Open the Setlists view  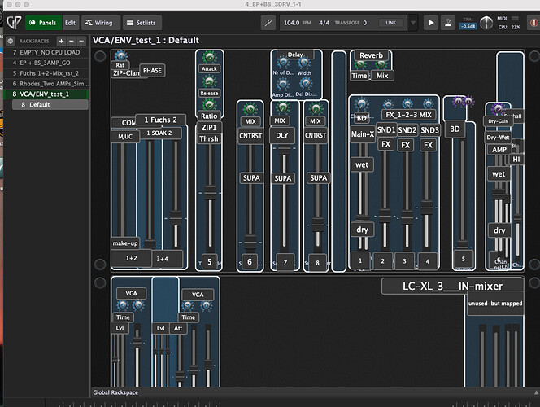tap(142, 23)
